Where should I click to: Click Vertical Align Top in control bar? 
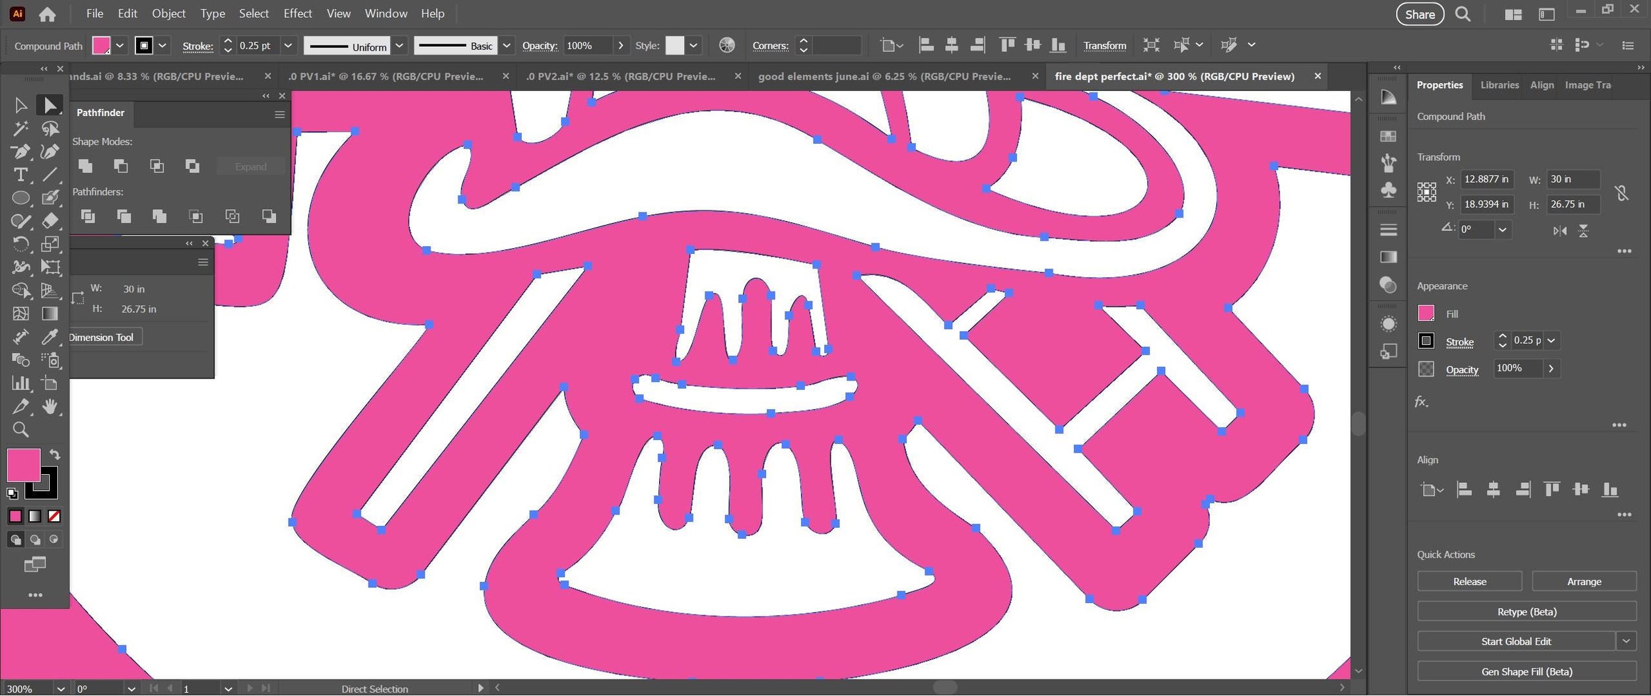tap(1007, 45)
